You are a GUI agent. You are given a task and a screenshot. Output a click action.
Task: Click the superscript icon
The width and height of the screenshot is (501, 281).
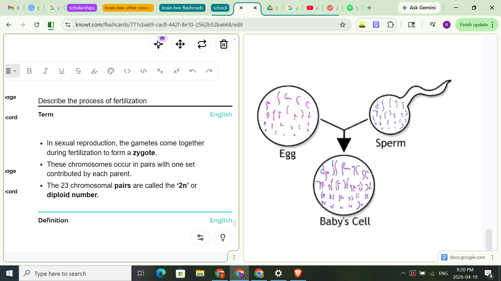click(x=176, y=71)
